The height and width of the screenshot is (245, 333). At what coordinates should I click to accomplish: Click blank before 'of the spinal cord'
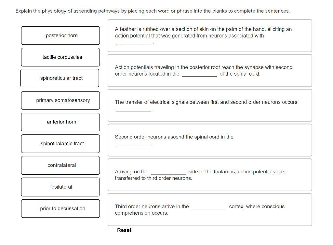[x=199, y=74]
